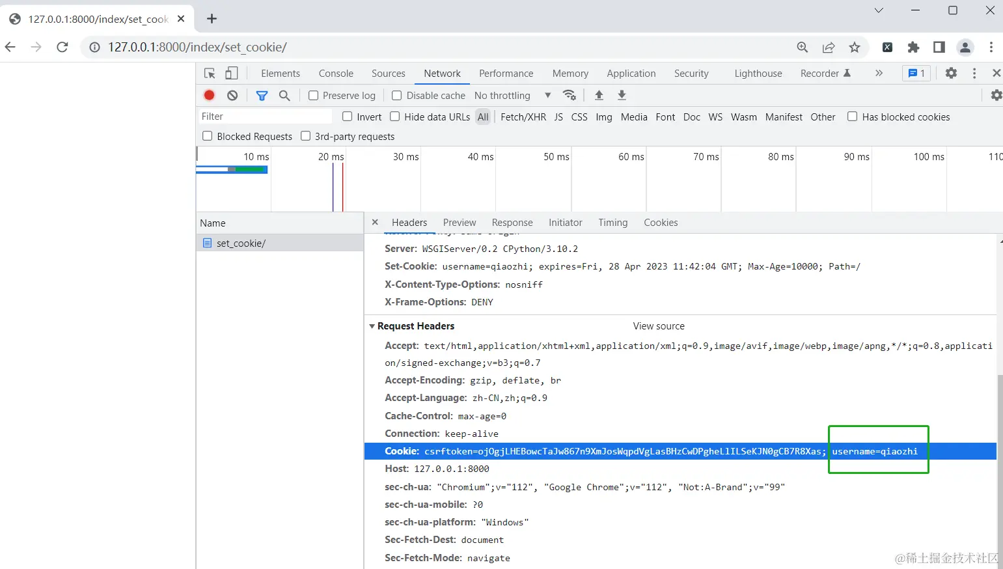Check Hide data URLs
Viewport: 1003px width, 569px height.
(395, 117)
